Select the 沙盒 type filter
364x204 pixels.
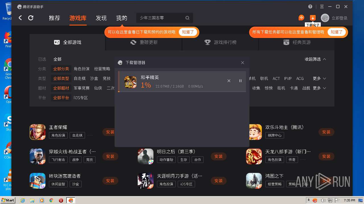click(94, 78)
